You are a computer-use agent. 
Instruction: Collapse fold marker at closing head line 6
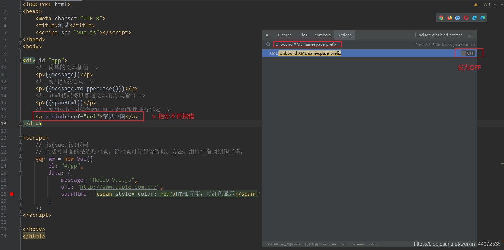click(x=20, y=40)
